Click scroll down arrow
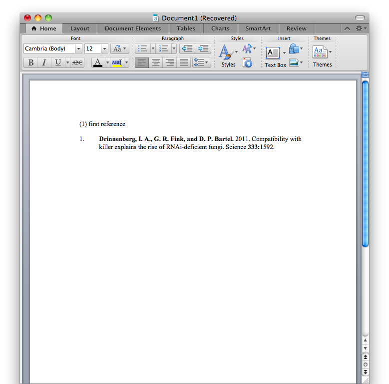The image size is (389, 384). [365, 348]
